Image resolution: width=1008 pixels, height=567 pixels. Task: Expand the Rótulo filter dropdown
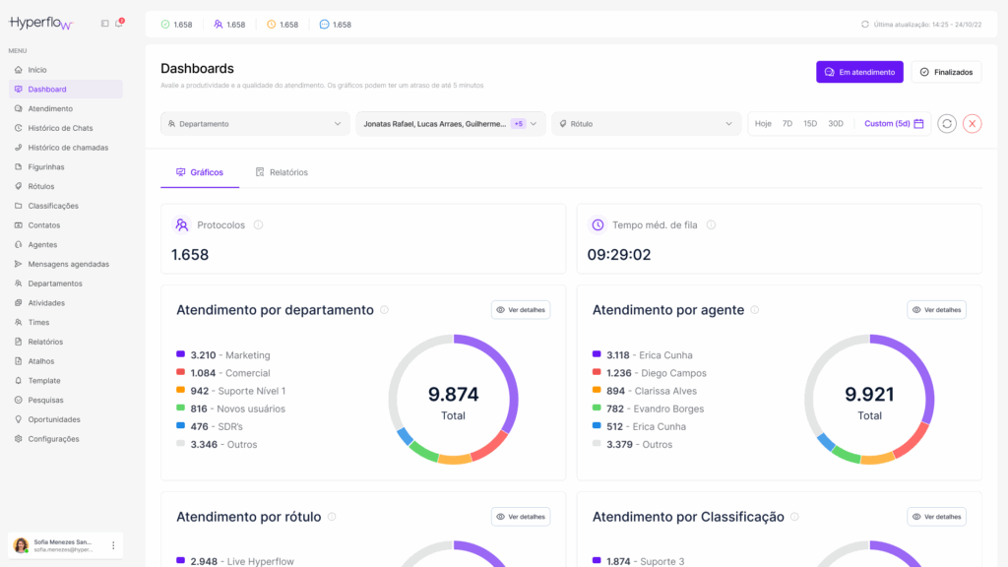(x=645, y=124)
